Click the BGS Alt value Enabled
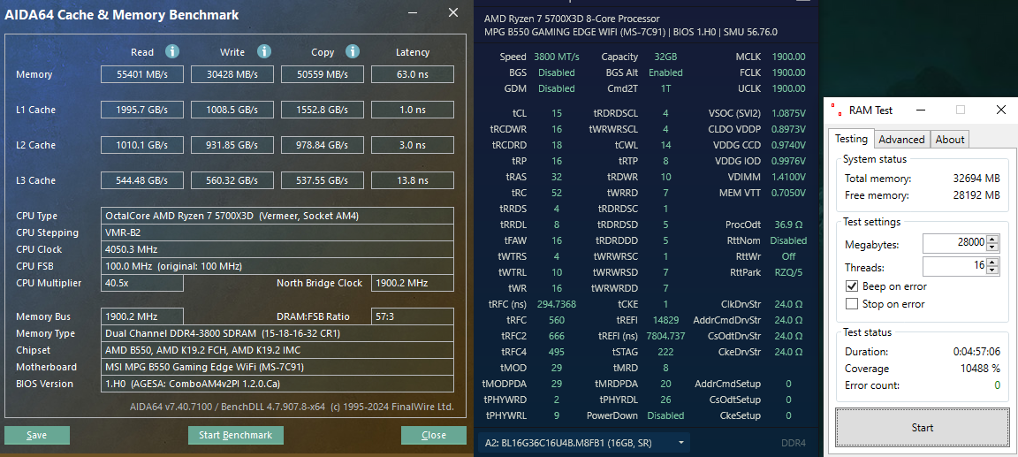The image size is (1018, 457). 665,72
